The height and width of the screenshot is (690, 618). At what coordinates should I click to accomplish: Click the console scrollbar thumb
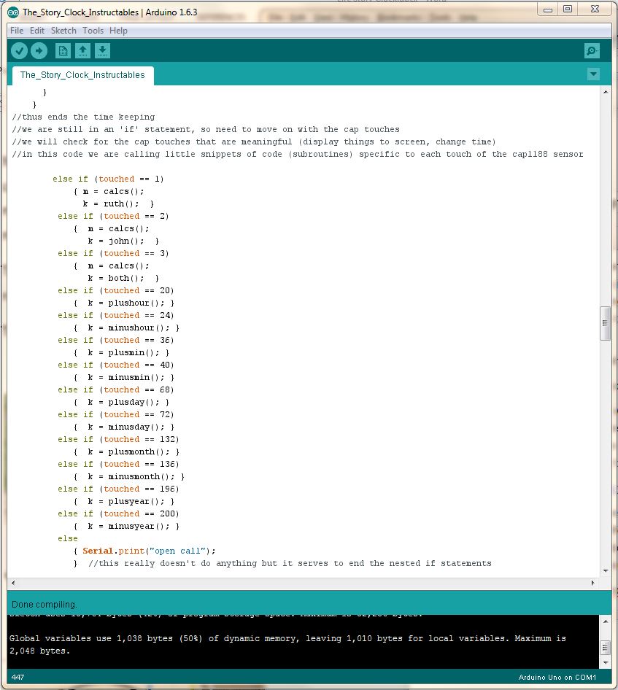pos(606,648)
